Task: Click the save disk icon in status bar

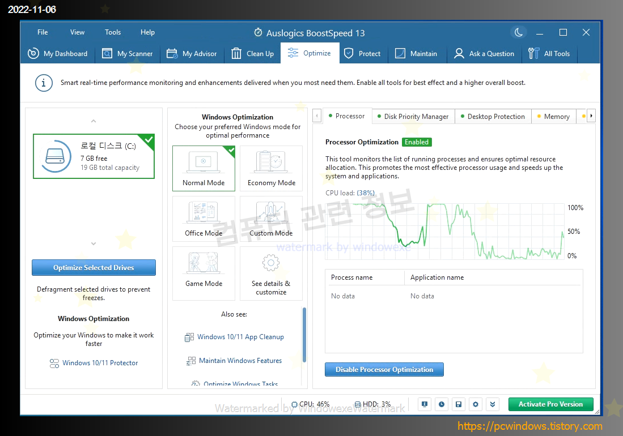Action: click(459, 404)
